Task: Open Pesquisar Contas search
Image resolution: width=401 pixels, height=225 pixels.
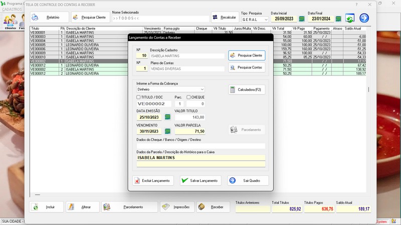Action: tap(247, 67)
